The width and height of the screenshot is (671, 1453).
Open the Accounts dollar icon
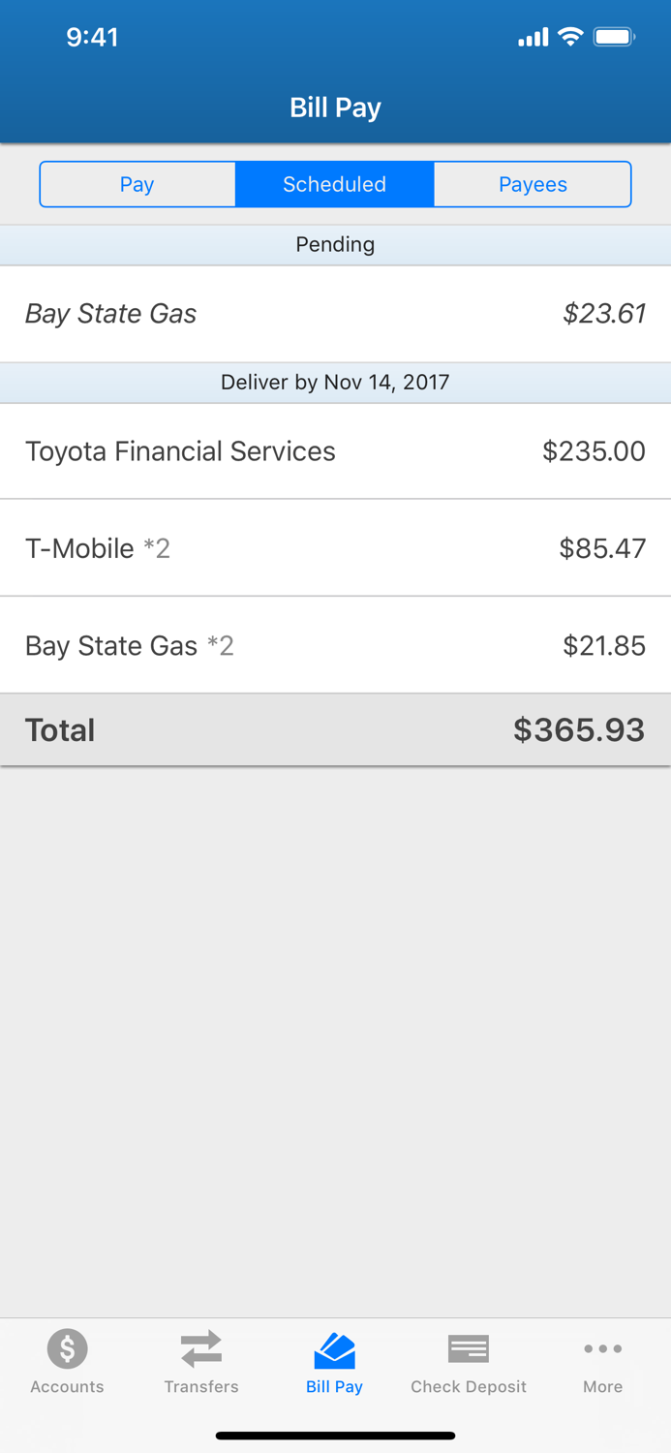(x=66, y=1348)
